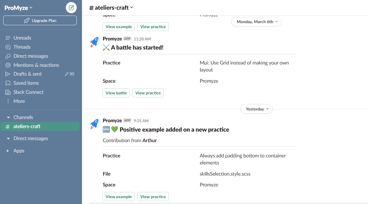The image size is (368, 204).
Task: Open the ateliers-craft channel header dropdown
Action: (x=111, y=8)
